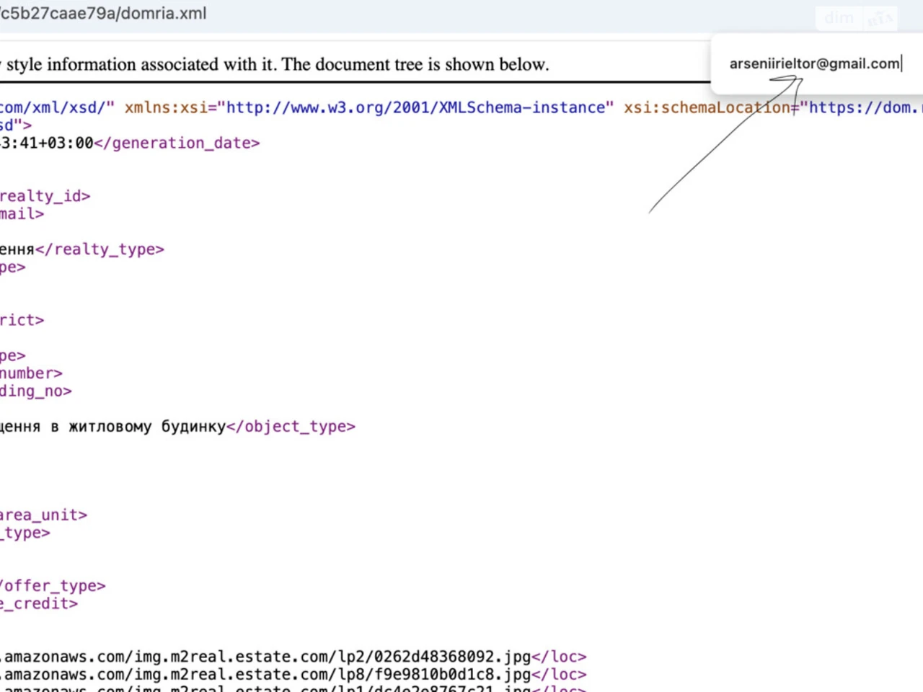Viewport: 923px width, 692px height.
Task: Click the realty_id> tag
Action: 45,196
